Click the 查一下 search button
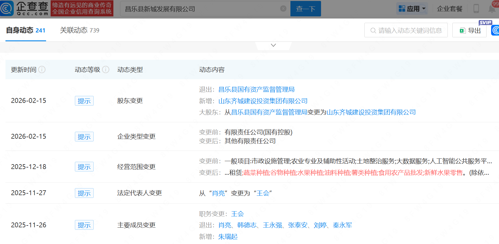The width and height of the screenshot is (499, 244). 305,8
